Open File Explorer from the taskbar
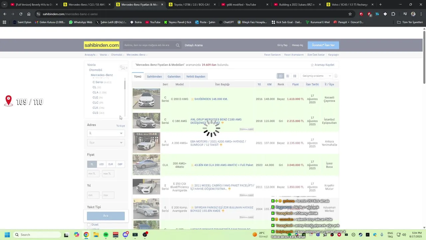 tap(96, 235)
